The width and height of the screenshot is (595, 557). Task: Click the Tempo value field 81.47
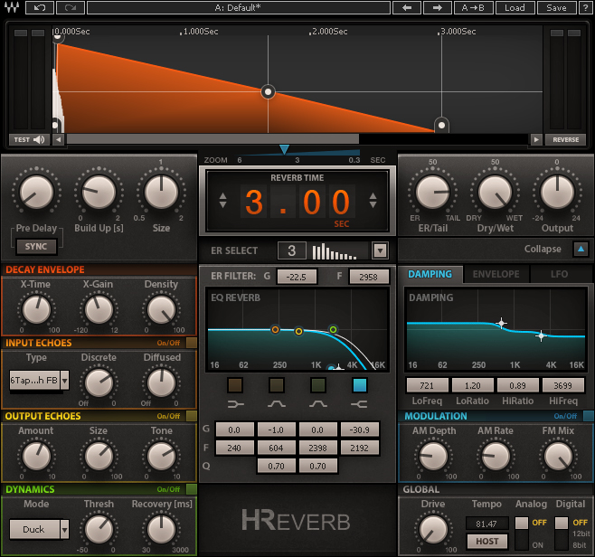pos(486,524)
